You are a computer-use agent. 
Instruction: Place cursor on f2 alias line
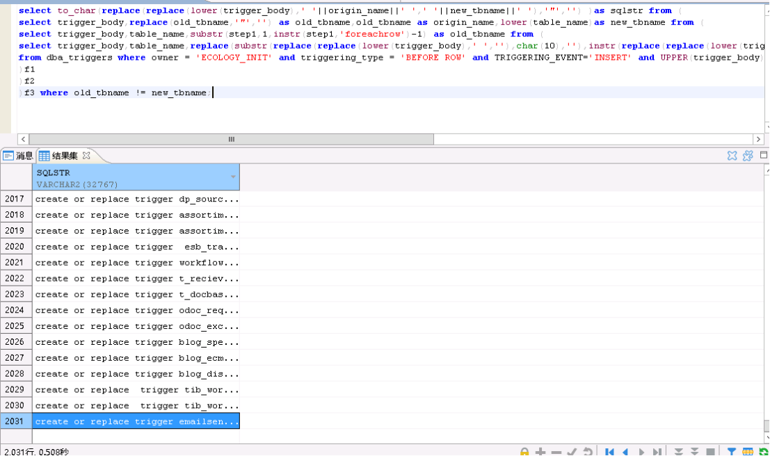[29, 81]
